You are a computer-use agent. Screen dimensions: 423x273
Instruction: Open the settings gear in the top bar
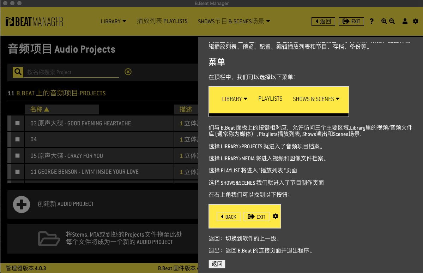coord(416,21)
